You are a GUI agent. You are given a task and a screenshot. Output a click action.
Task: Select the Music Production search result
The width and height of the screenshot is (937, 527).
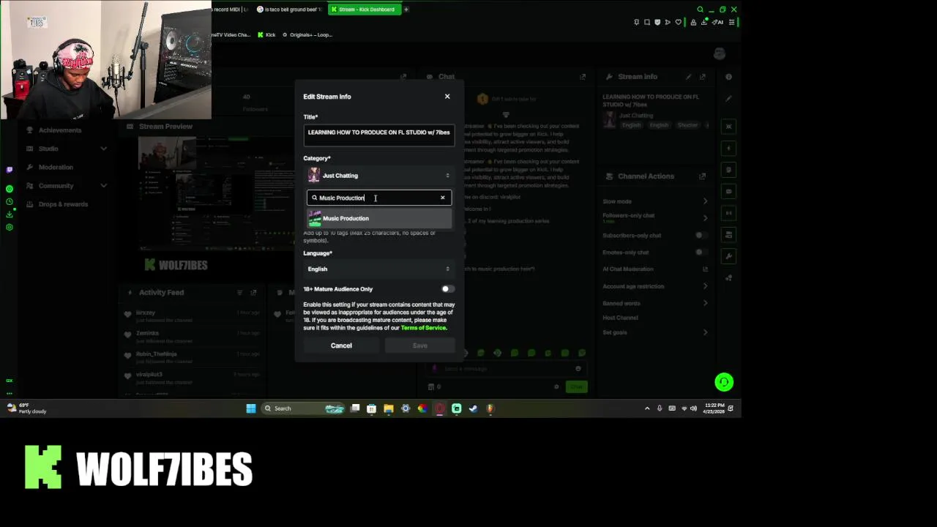tap(379, 218)
